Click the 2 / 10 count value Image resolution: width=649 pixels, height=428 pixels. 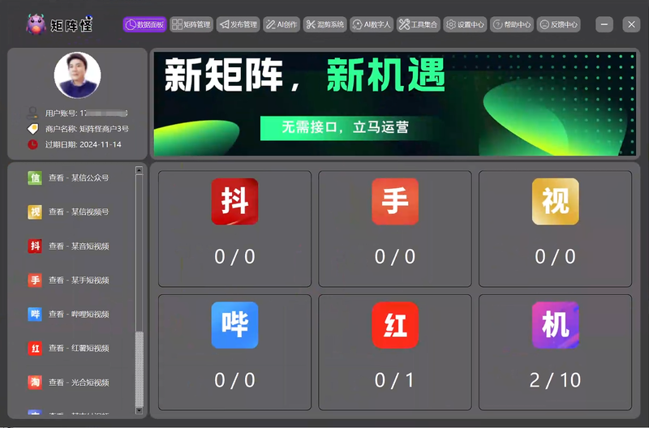pyautogui.click(x=555, y=380)
